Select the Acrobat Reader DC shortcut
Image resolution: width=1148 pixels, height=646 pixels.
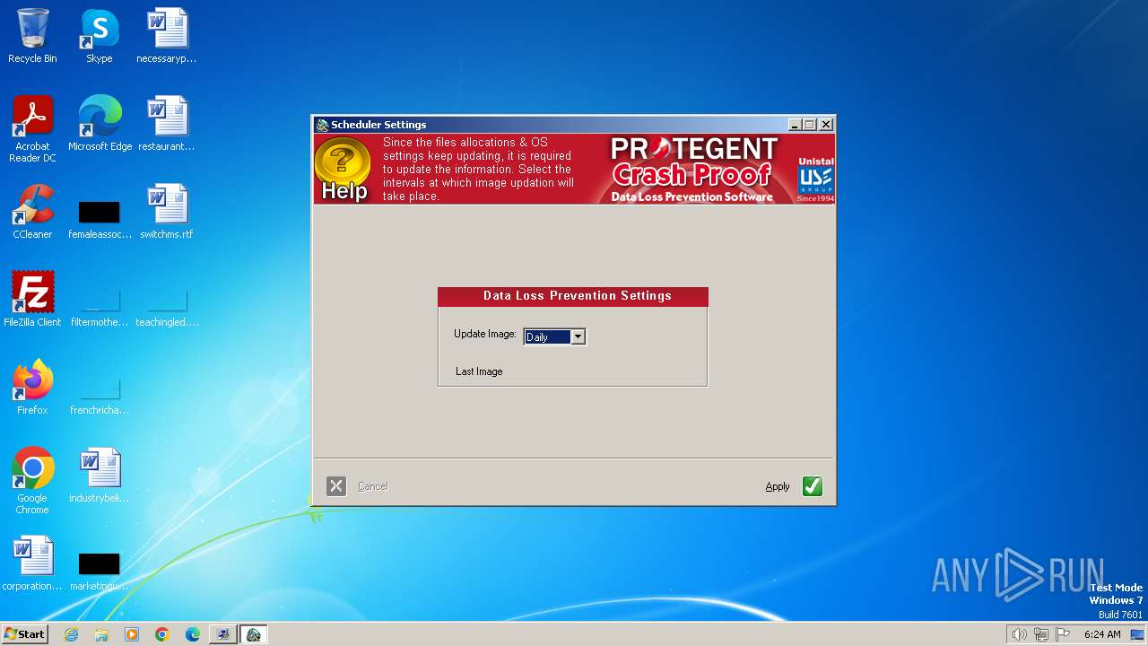coord(32,129)
